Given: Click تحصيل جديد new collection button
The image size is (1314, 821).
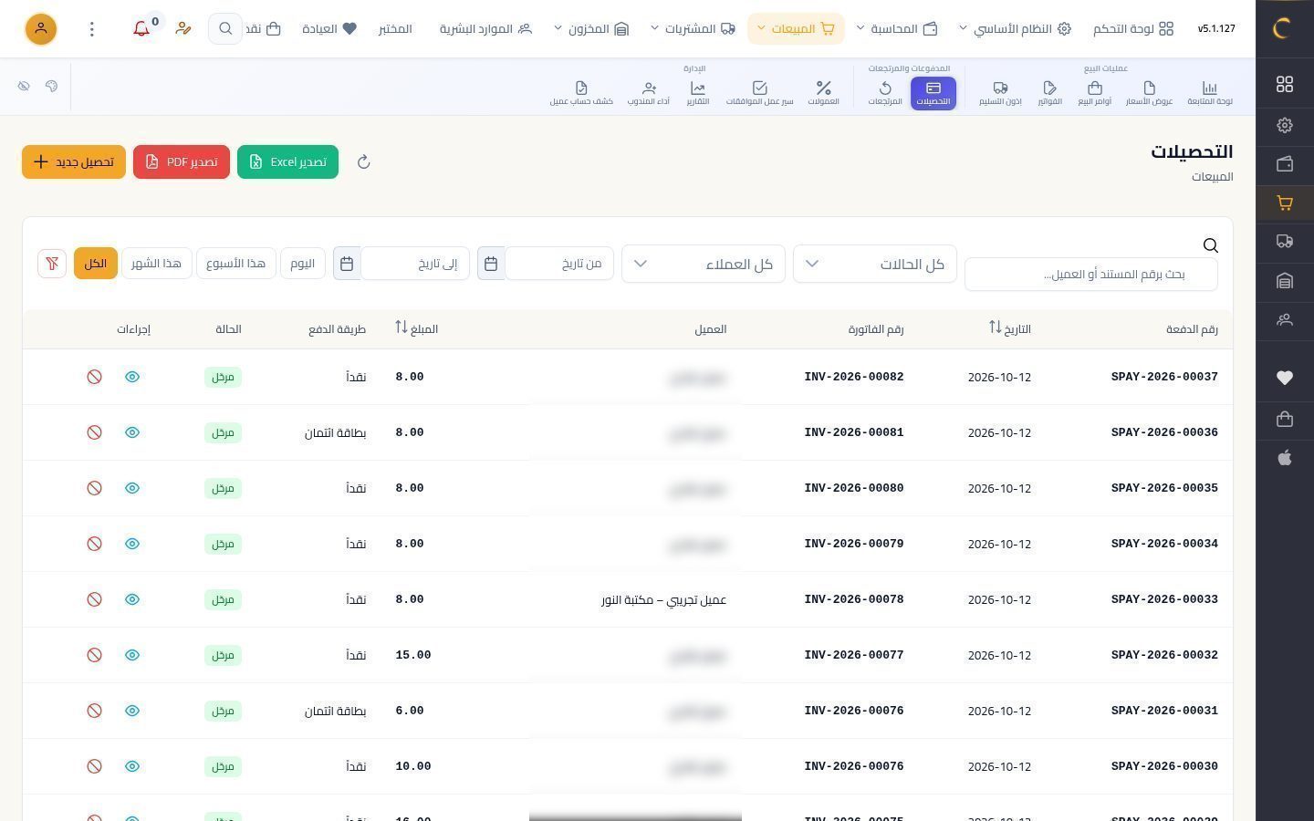Looking at the screenshot, I should (x=74, y=162).
